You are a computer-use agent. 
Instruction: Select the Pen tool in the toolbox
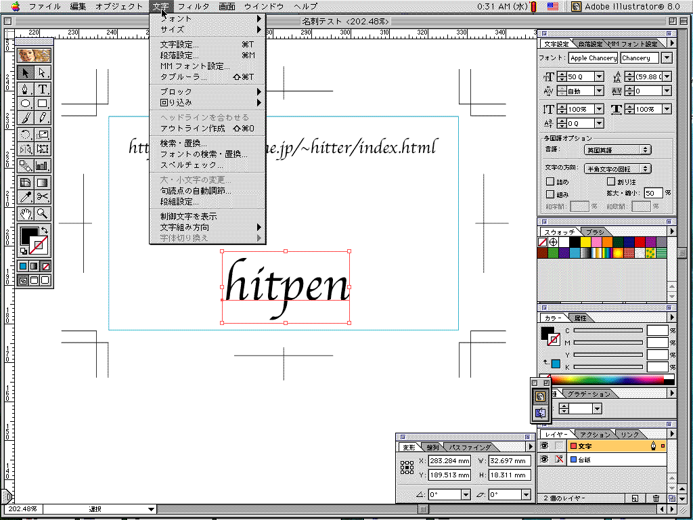[26, 89]
